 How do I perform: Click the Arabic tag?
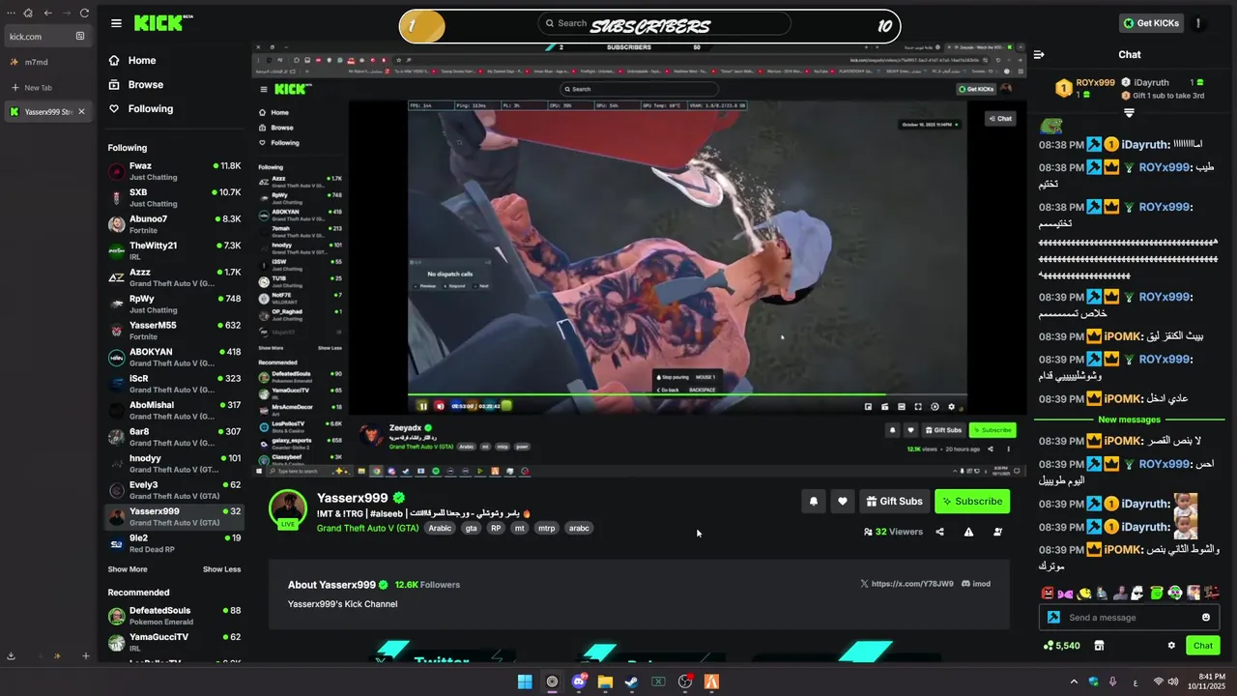click(440, 529)
